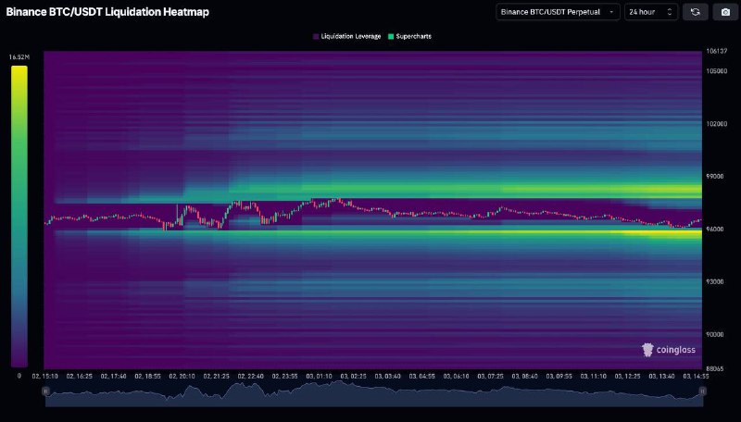Open the 24 hour timeframe selector
Image resolution: width=741 pixels, height=422 pixels.
pos(651,12)
